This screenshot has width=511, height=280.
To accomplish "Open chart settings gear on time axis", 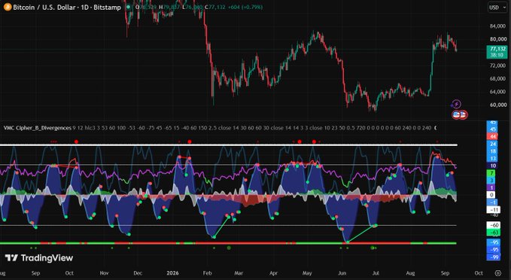I will pyautogui.click(x=497, y=273).
